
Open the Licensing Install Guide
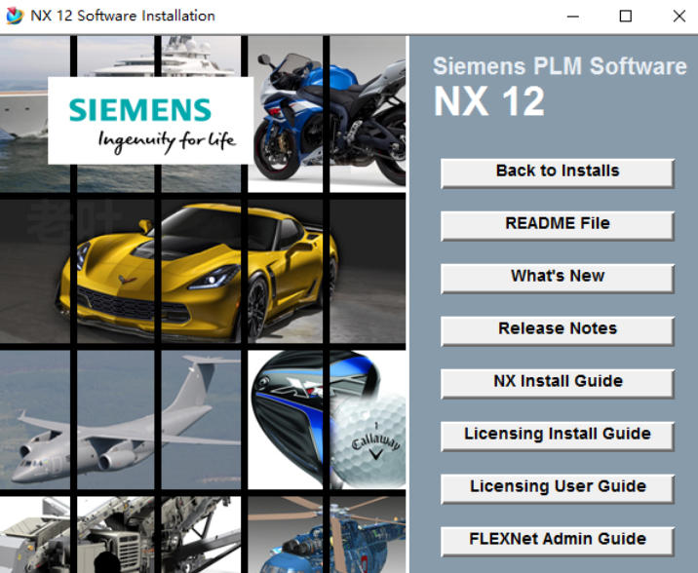point(557,435)
